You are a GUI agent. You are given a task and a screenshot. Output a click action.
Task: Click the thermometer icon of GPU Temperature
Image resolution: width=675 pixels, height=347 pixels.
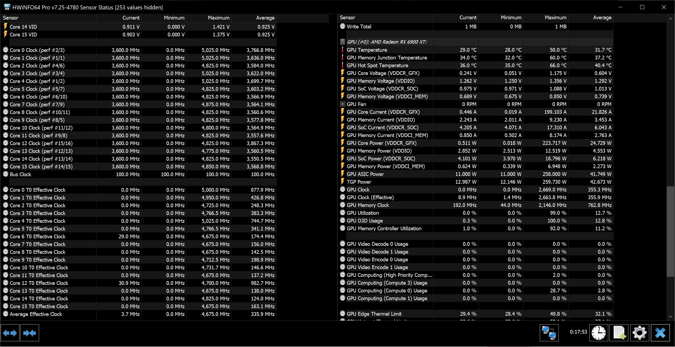[342, 50]
